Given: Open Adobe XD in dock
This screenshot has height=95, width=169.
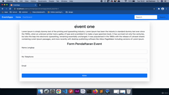Looking at the screenshot, I should tap(77, 91).
